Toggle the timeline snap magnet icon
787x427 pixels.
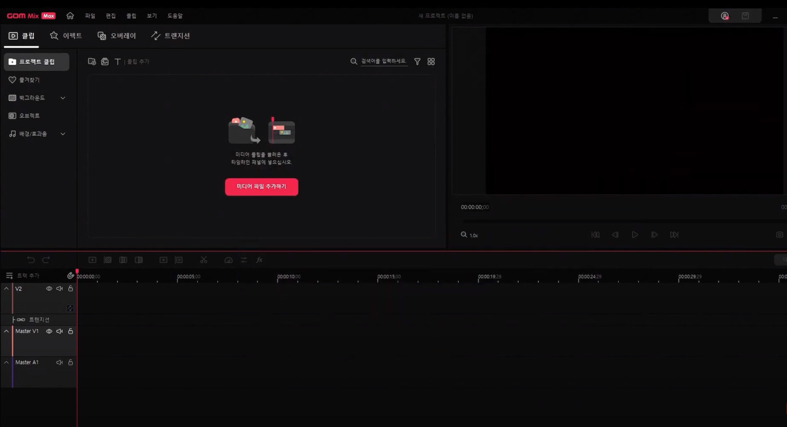tap(71, 275)
